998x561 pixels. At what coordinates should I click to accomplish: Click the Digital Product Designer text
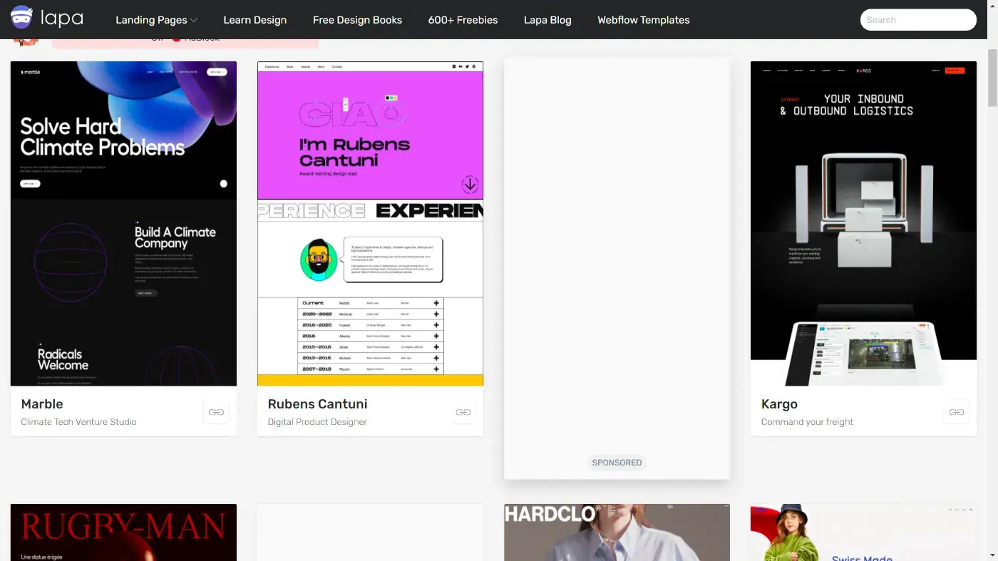pos(317,422)
